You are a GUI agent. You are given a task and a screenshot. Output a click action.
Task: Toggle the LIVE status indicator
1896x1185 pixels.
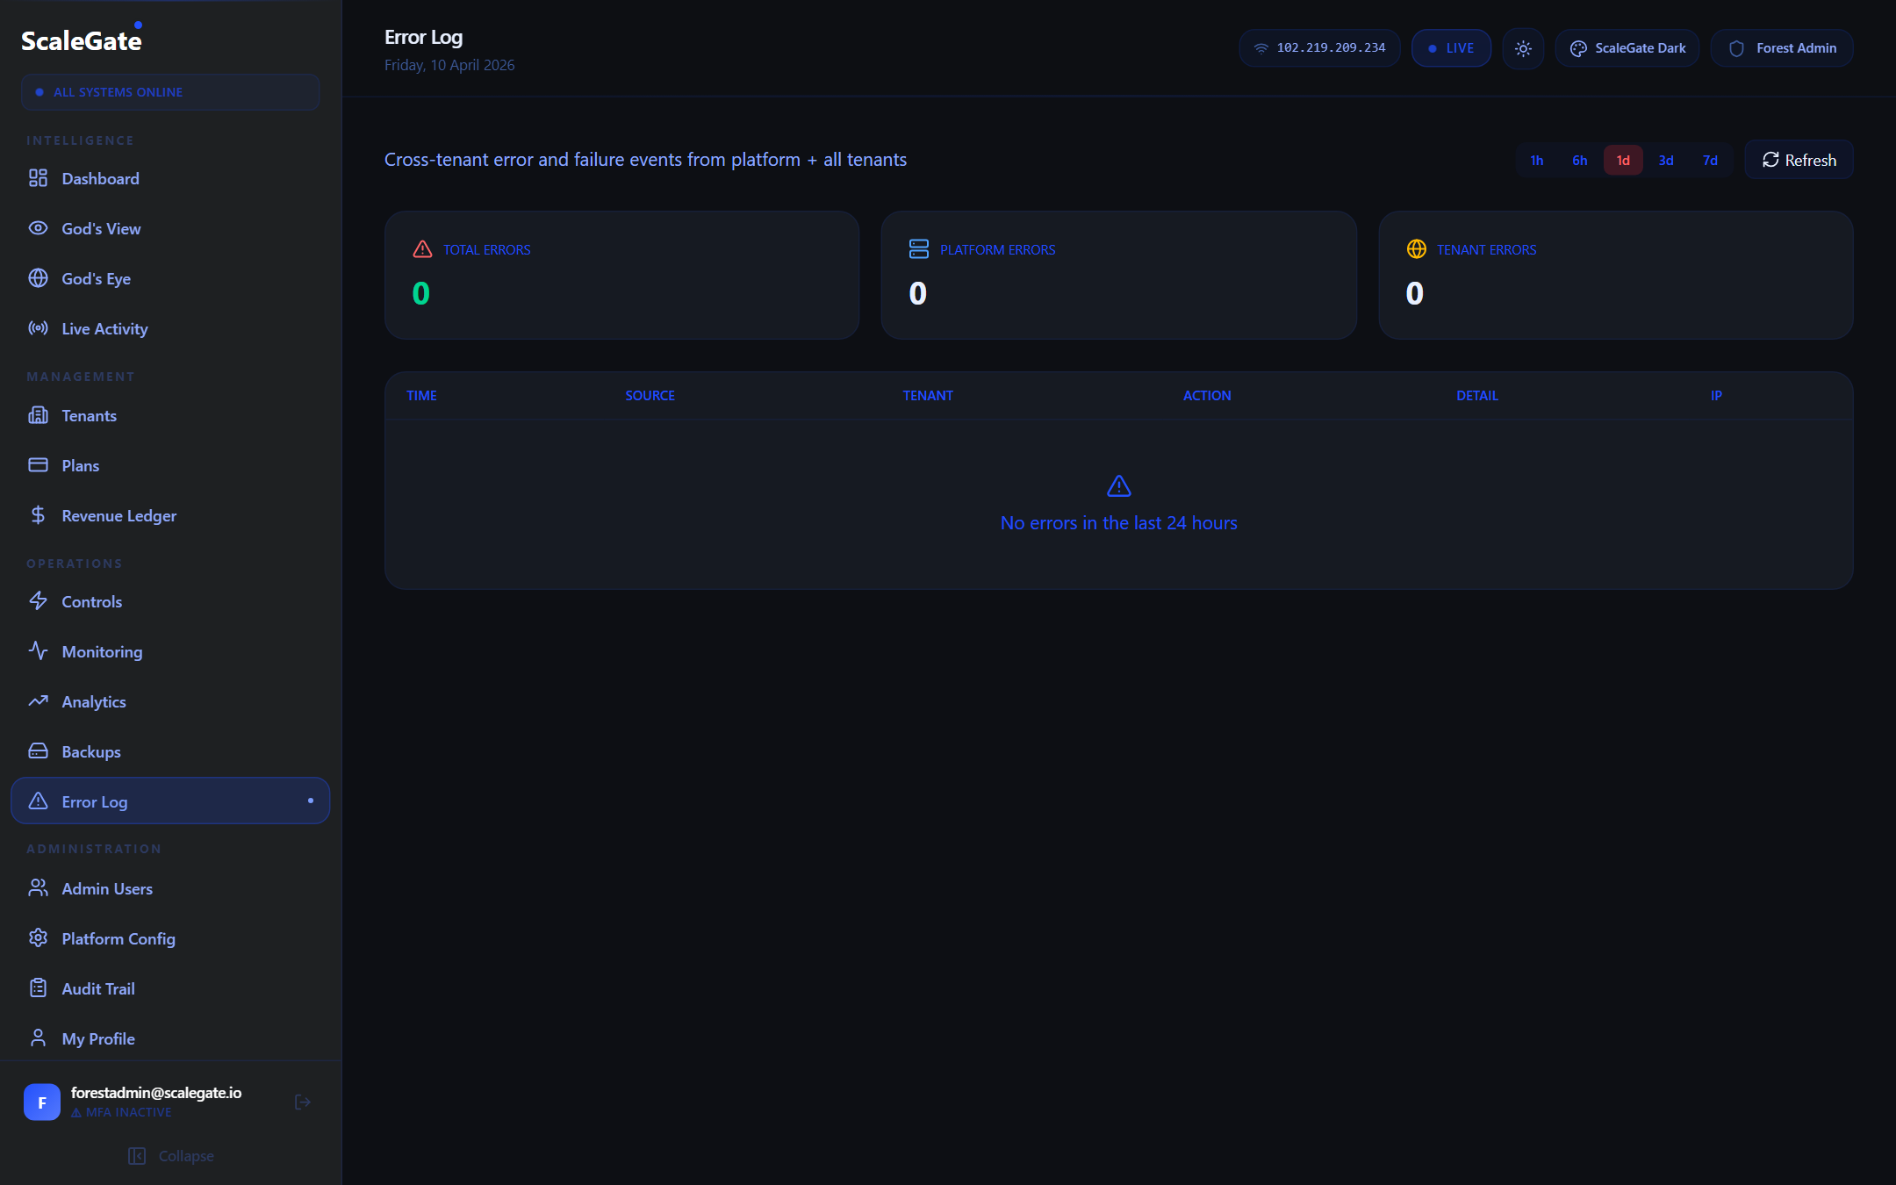pyautogui.click(x=1451, y=48)
